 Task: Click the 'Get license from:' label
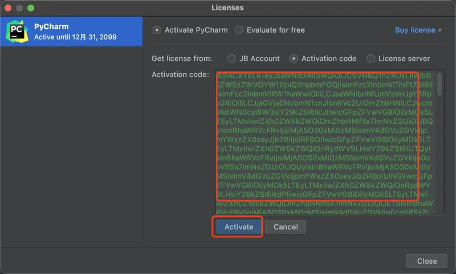182,59
